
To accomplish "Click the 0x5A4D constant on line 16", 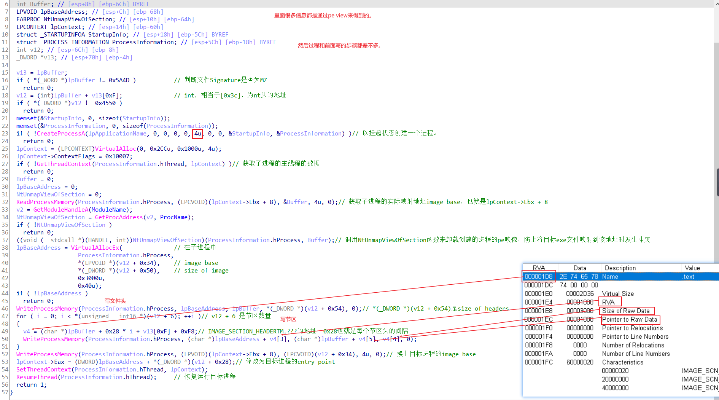I will click(x=119, y=80).
